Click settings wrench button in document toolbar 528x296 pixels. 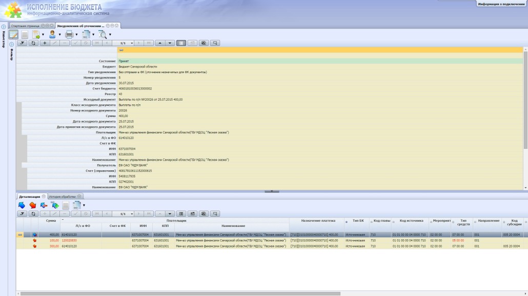coord(204,43)
